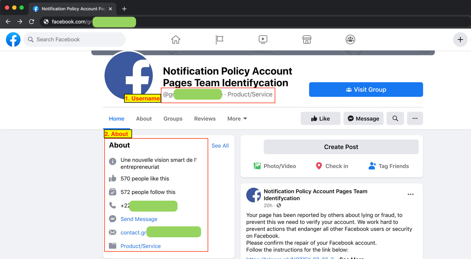Click See All in About section

click(220, 146)
